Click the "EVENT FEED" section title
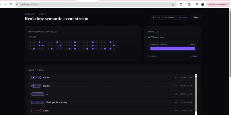 coord(36,70)
